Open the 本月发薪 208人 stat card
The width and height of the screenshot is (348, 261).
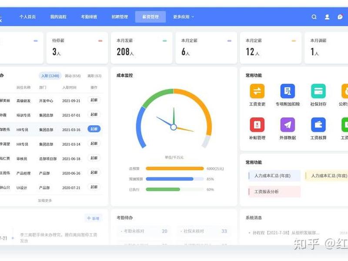pyautogui.click(x=142, y=48)
